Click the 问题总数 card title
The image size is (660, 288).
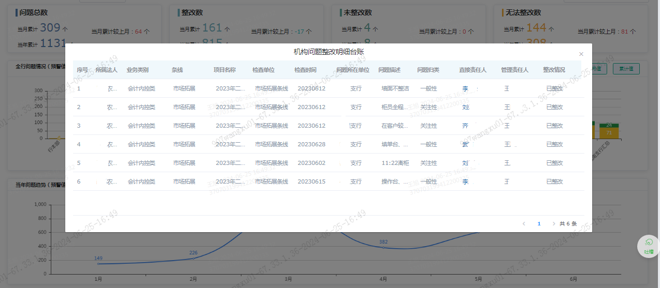34,12
